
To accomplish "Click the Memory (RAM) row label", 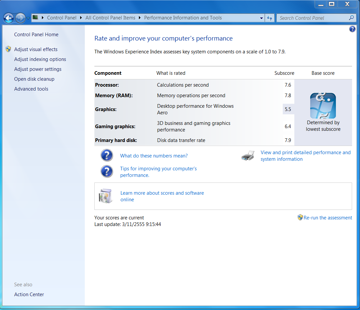I will pos(114,96).
